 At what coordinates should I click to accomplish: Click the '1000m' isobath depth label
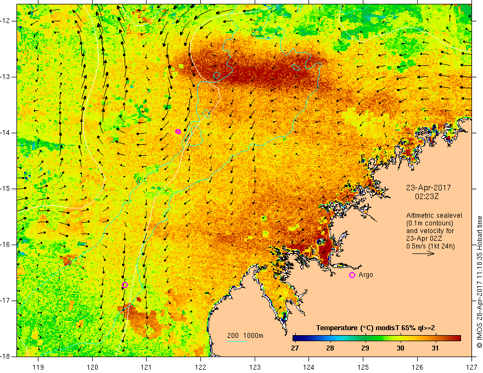253,336
